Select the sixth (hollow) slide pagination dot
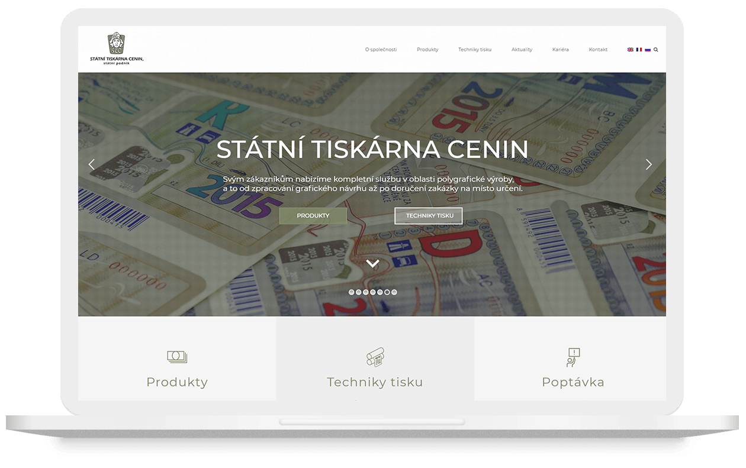 [x=387, y=292]
